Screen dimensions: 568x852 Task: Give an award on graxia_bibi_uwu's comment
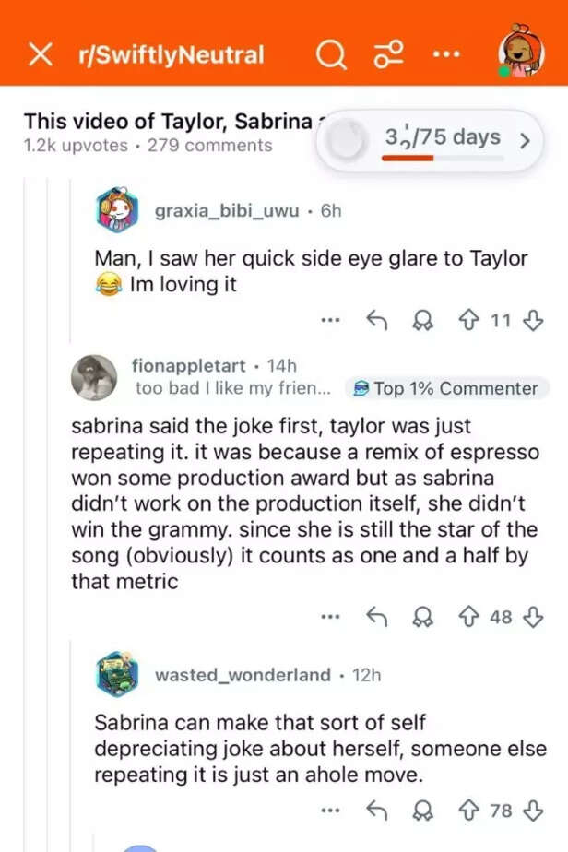423,319
